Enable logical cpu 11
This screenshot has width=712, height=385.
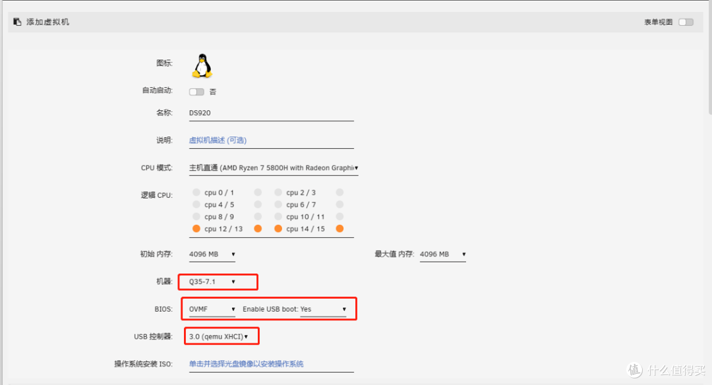point(340,216)
